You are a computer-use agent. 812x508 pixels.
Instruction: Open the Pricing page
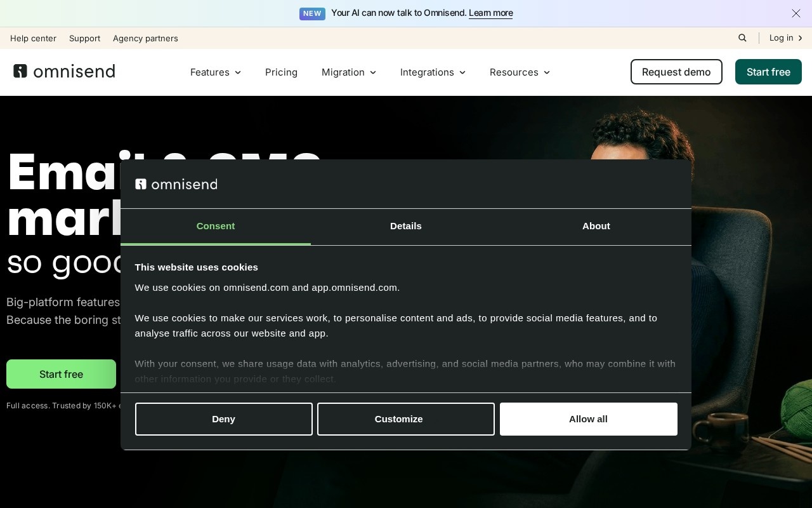point(281,72)
